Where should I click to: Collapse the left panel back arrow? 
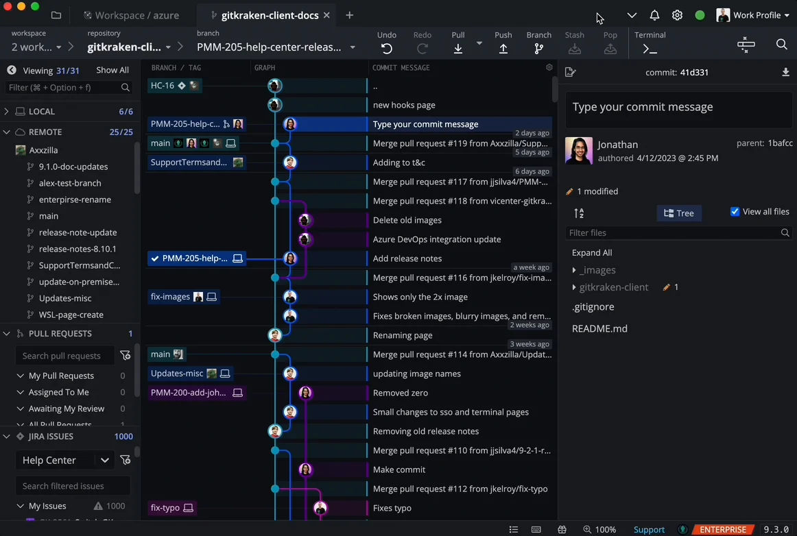[11, 70]
